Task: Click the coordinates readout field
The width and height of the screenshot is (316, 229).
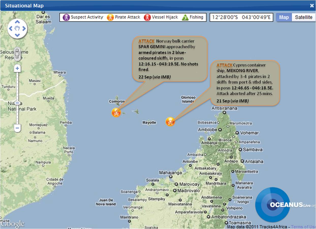Action: coord(241,17)
